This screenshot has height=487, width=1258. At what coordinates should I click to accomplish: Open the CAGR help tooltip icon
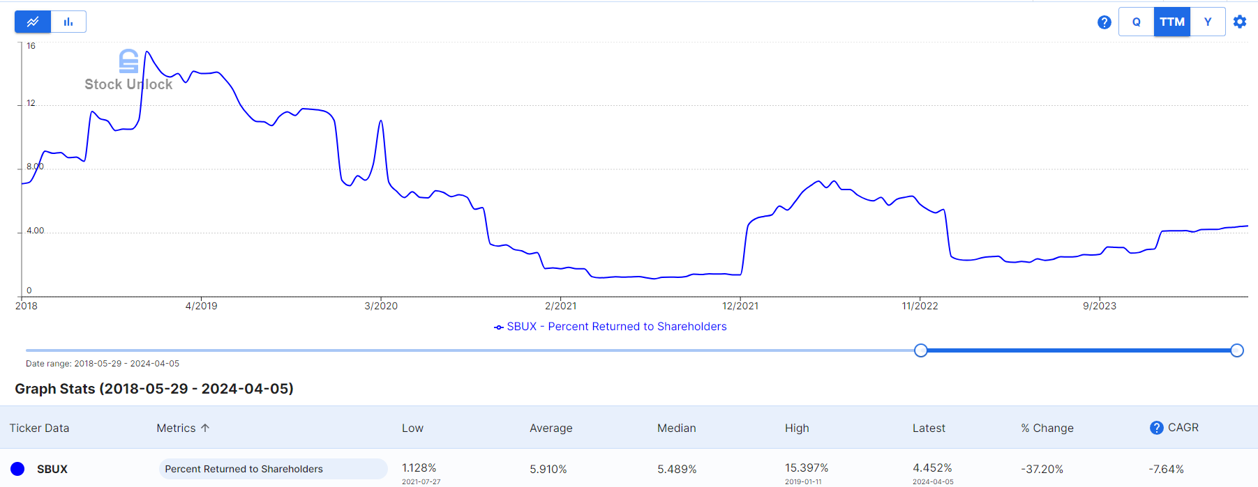coord(1156,428)
